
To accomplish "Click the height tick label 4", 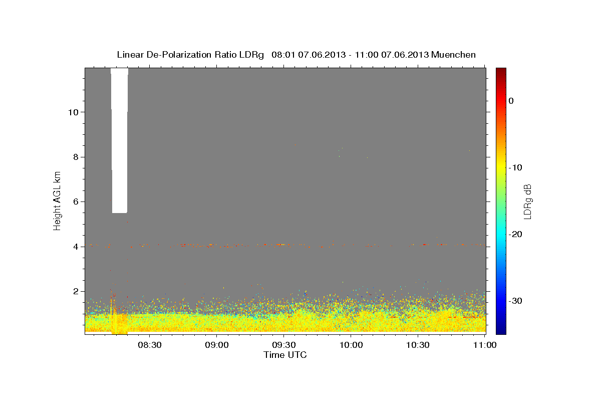I will (x=75, y=247).
